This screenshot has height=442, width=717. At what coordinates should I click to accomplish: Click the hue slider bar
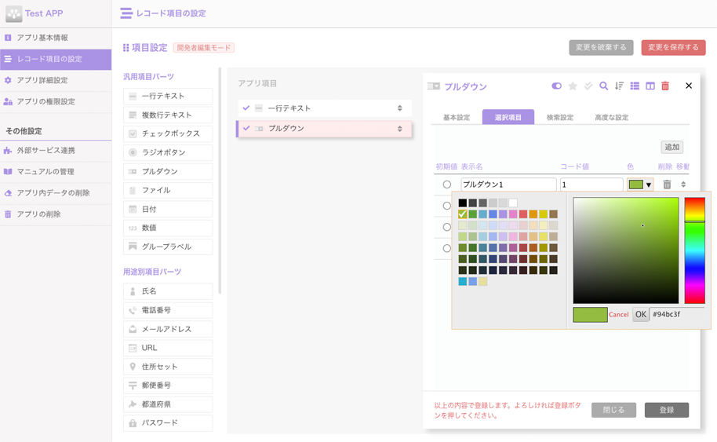pos(694,250)
